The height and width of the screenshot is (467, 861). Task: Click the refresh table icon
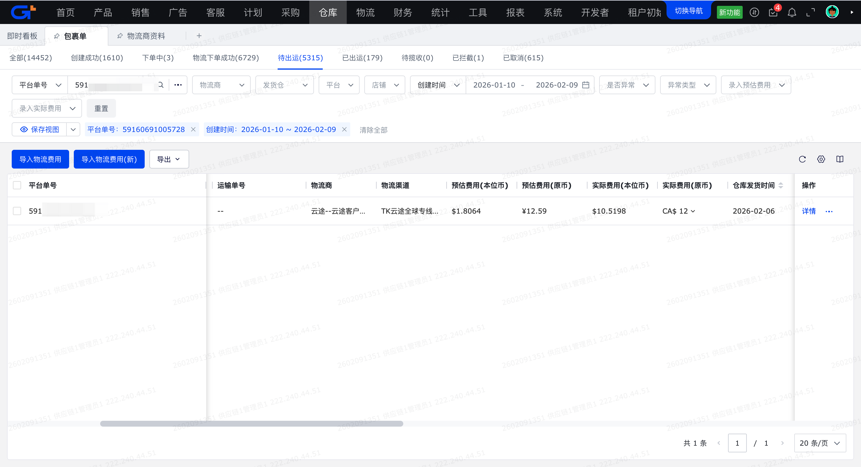pyautogui.click(x=802, y=159)
